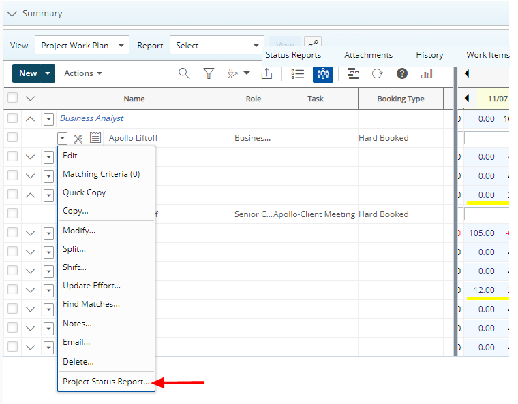518x404 pixels.
Task: Click the hours input on Apollo-Client Meeting row
Action: pyautogui.click(x=486, y=214)
